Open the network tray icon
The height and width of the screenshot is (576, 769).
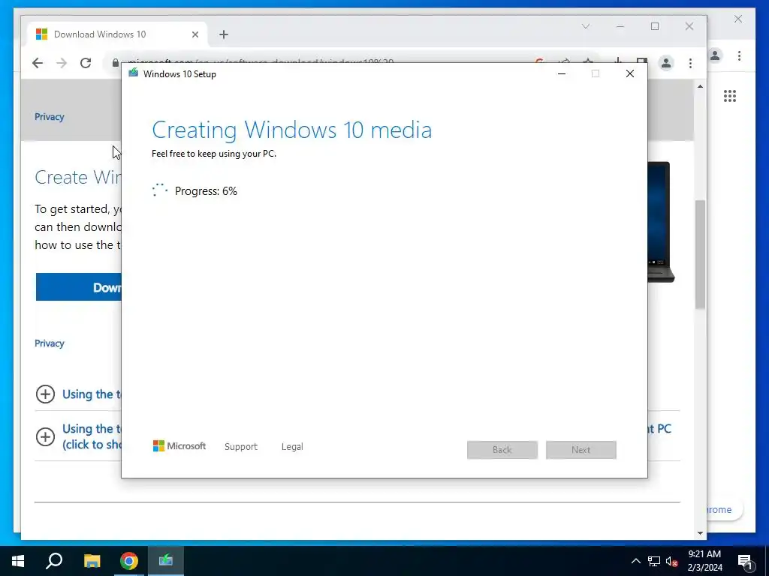(654, 561)
